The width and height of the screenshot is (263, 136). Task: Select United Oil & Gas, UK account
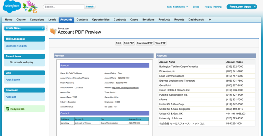[171, 114]
